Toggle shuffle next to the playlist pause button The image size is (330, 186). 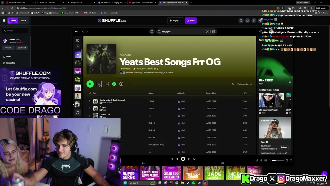107,84
